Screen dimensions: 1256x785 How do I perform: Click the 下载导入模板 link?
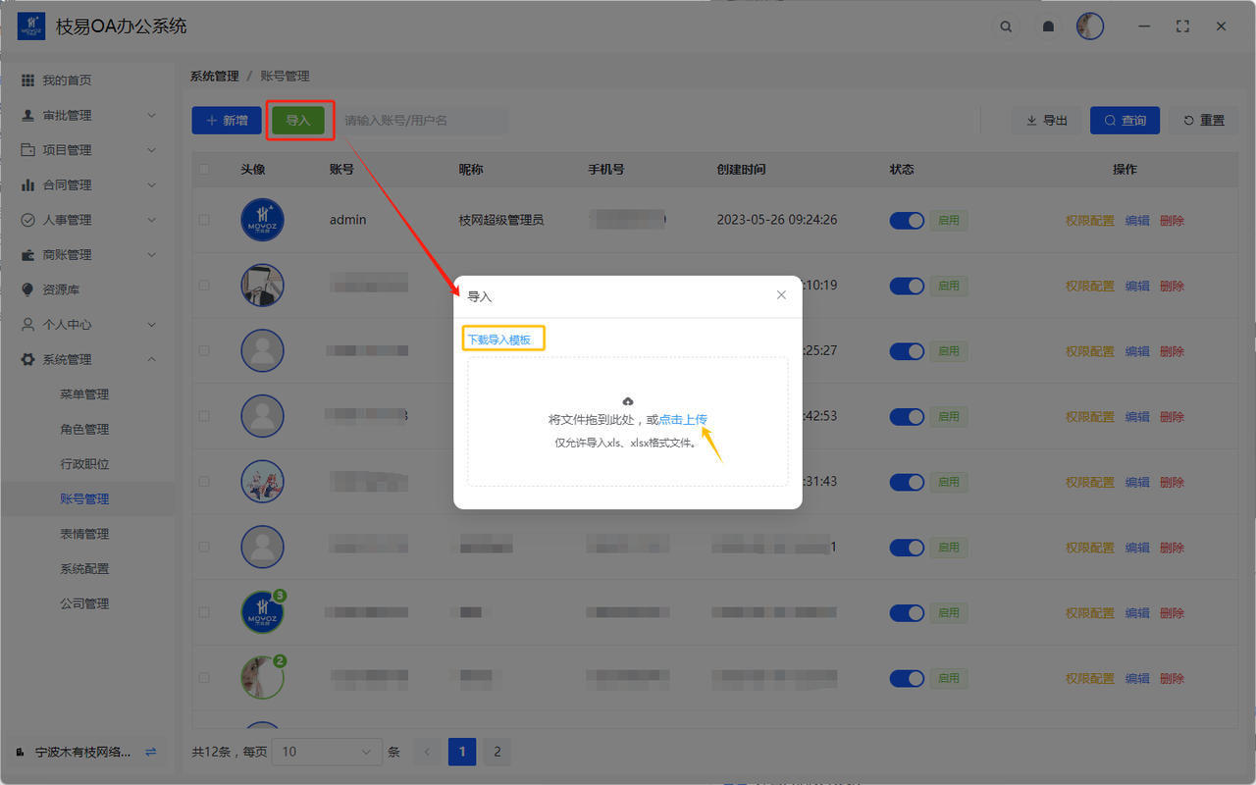498,340
